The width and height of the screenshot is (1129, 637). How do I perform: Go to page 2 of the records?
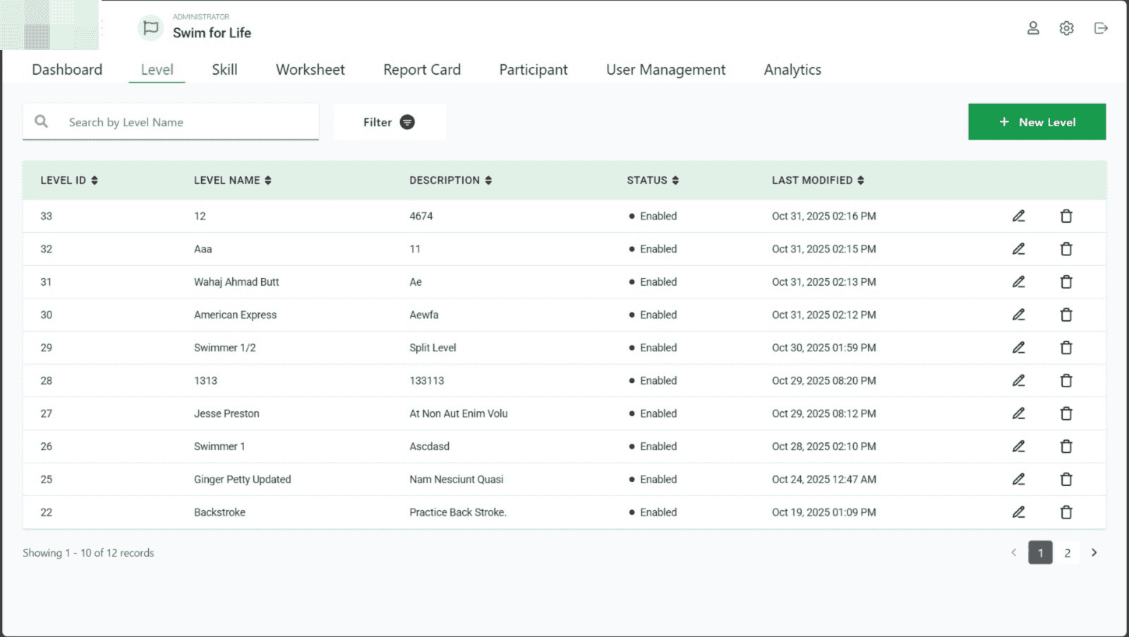[1068, 552]
